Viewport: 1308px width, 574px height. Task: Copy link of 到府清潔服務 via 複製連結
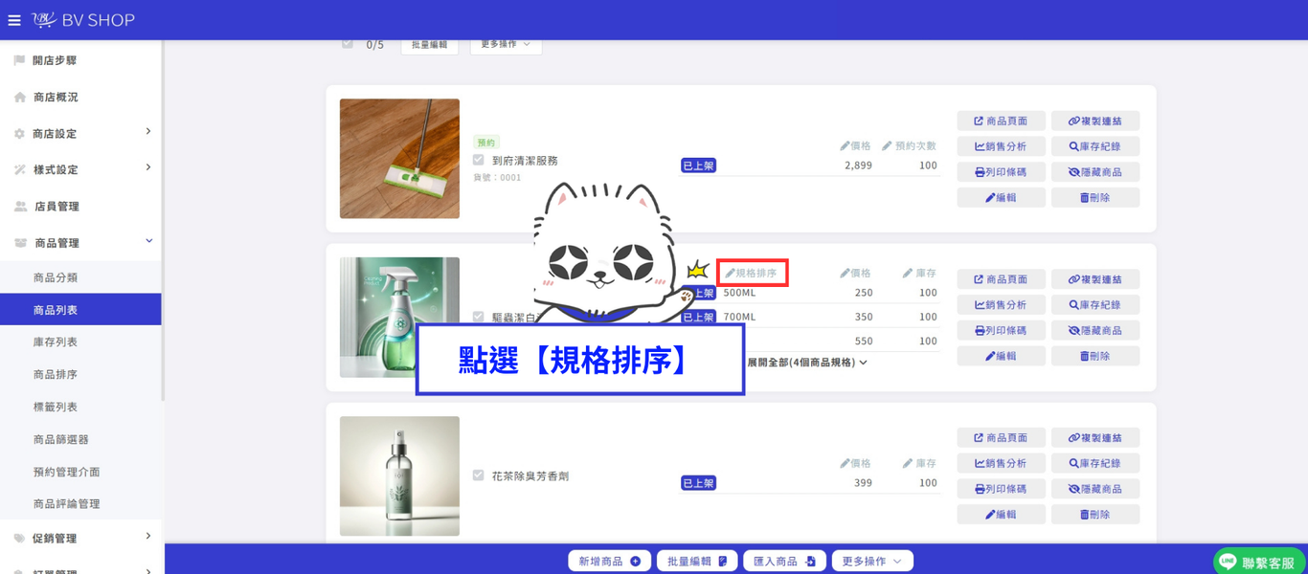[1094, 121]
